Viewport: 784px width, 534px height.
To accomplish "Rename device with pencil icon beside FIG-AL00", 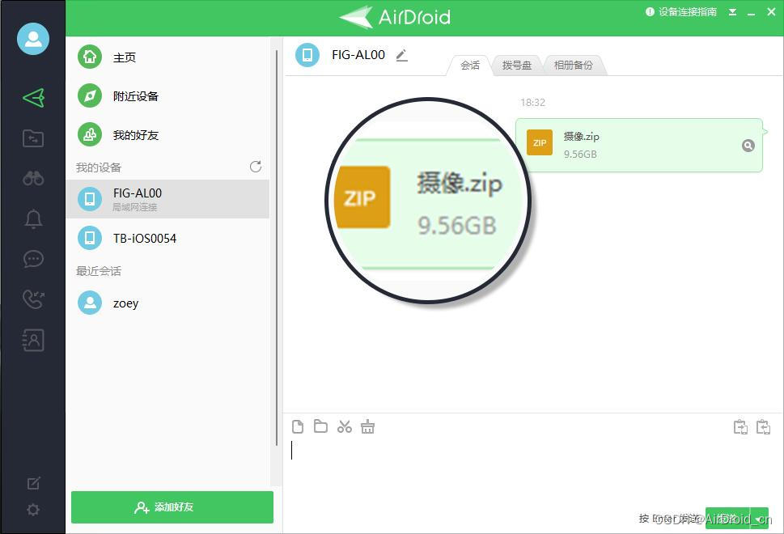I will pyautogui.click(x=401, y=56).
